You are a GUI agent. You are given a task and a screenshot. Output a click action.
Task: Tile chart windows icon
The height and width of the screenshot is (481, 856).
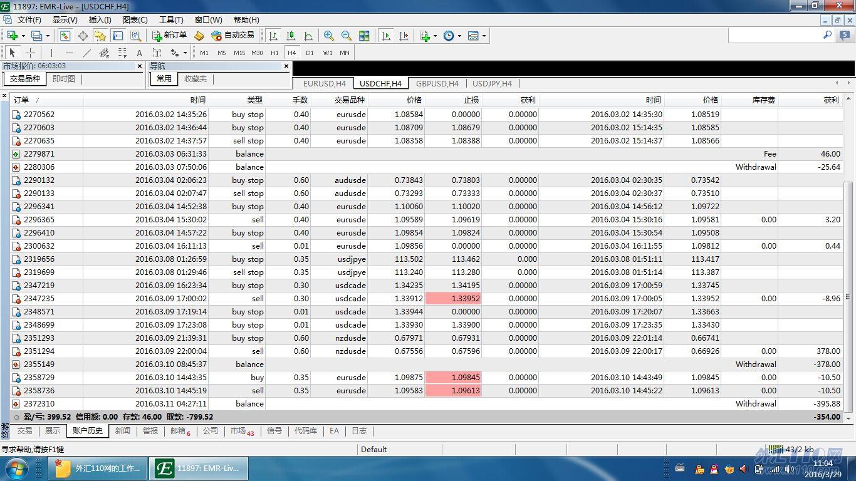tap(364, 36)
